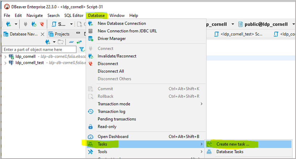Toggle Read-only mode in menu
Viewport: 296px width, 159px height.
tap(146, 126)
